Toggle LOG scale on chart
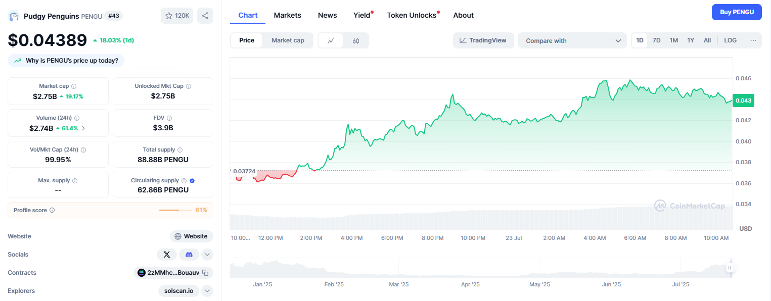Viewport: 771px width, 301px height. coord(730,40)
